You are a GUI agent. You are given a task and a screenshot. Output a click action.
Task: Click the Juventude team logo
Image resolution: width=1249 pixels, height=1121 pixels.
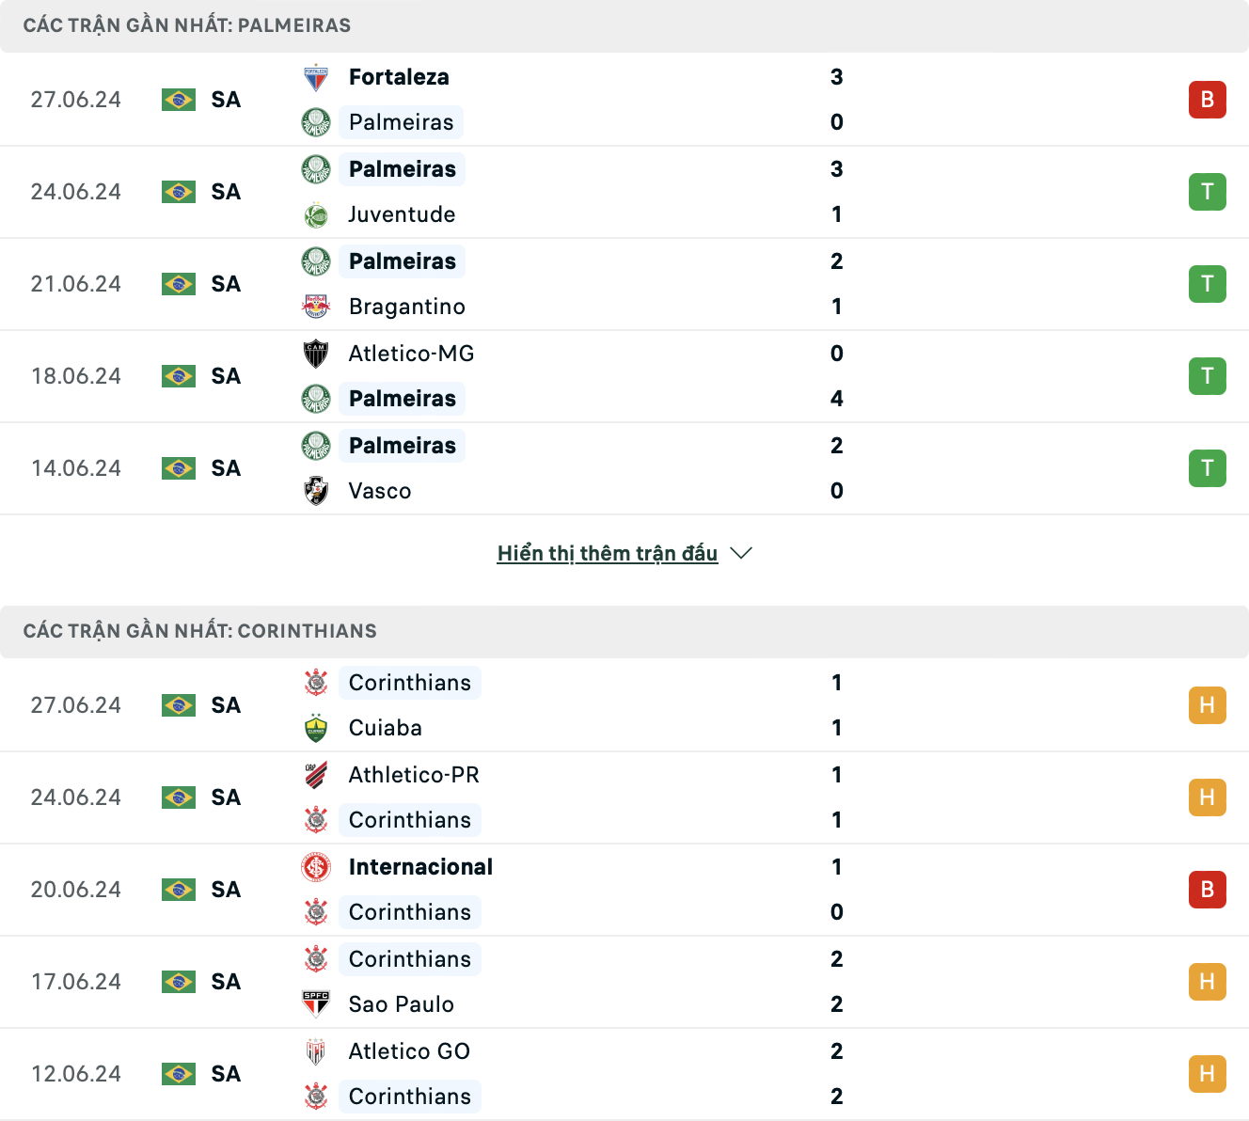316,214
